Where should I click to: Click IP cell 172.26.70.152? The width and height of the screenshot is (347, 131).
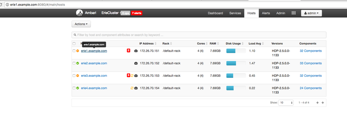pos(150,63)
